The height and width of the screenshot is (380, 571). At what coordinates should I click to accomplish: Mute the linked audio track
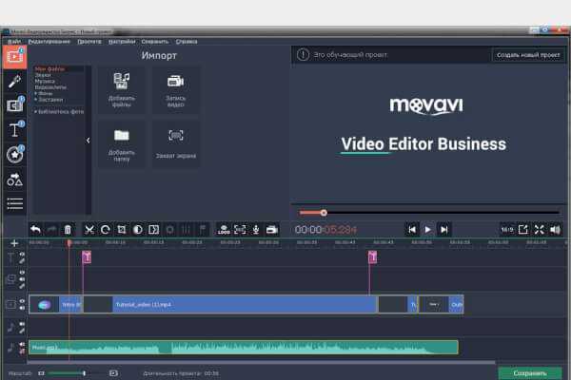22,324
